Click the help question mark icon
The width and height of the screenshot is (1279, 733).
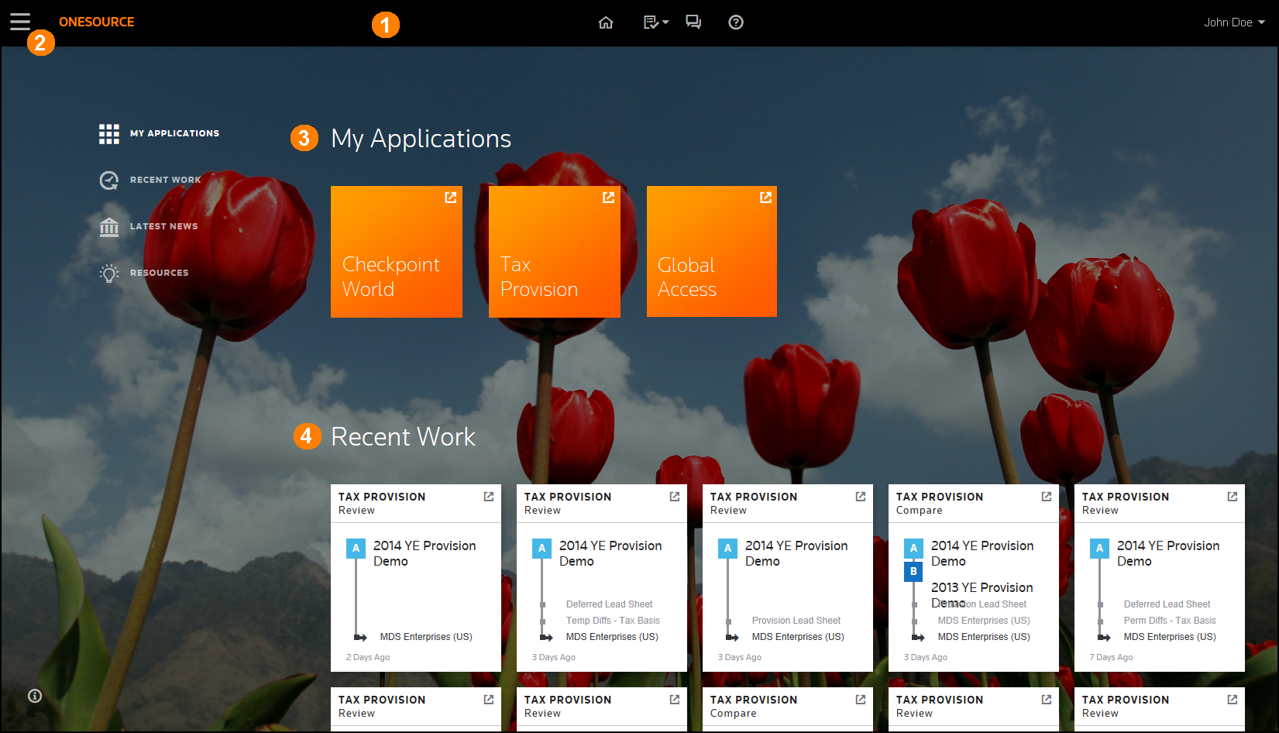click(736, 22)
